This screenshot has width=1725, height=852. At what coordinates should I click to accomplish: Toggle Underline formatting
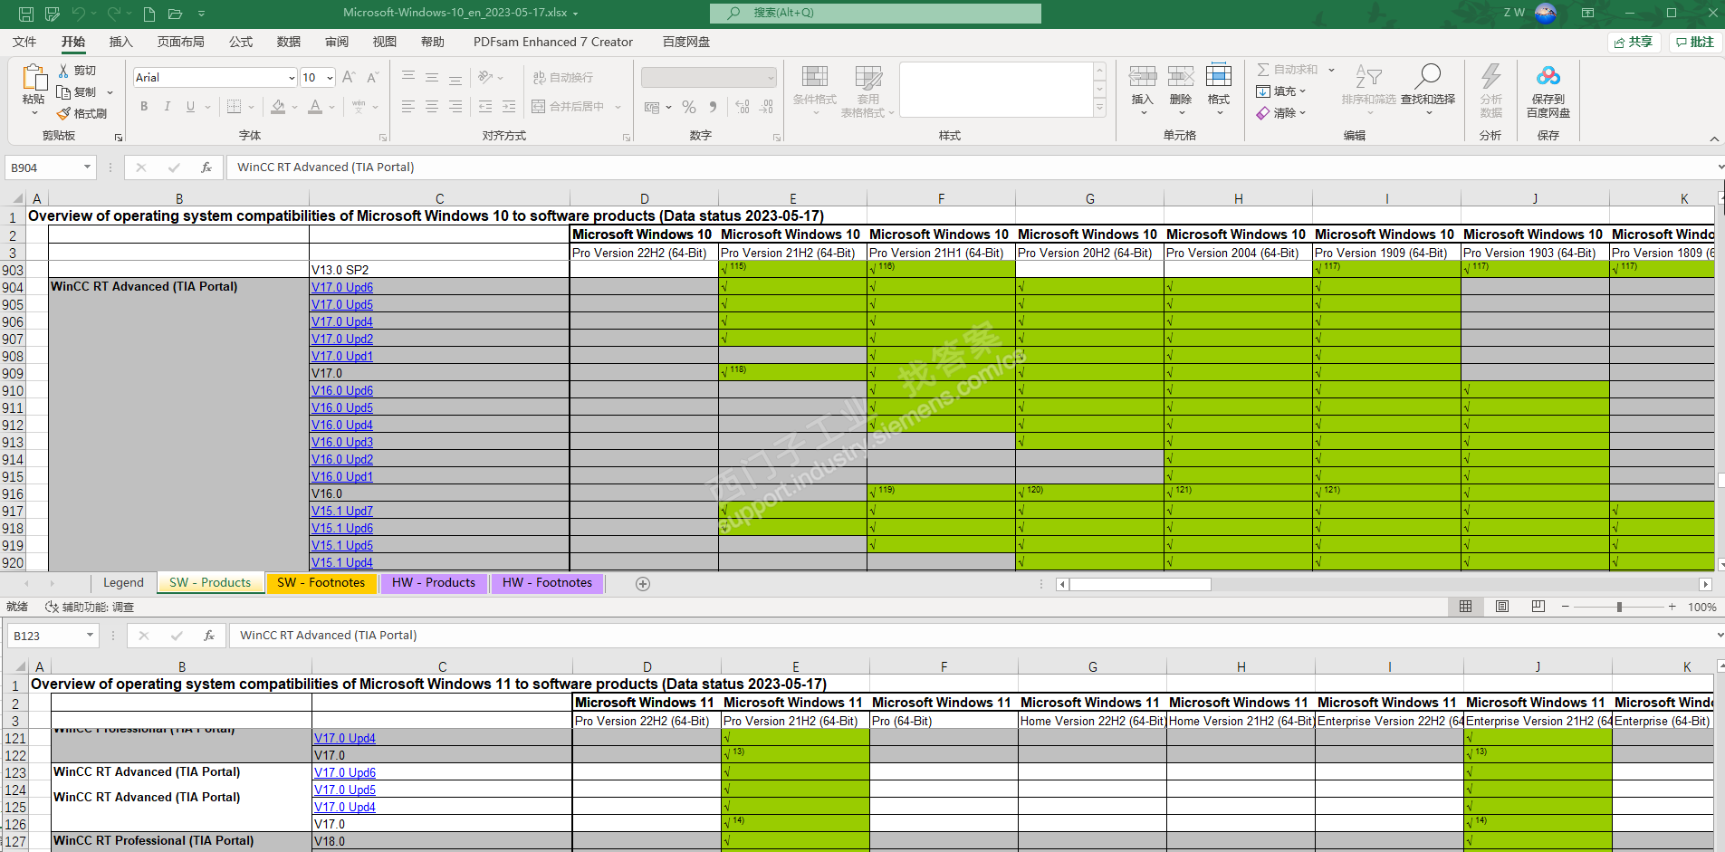click(x=190, y=107)
